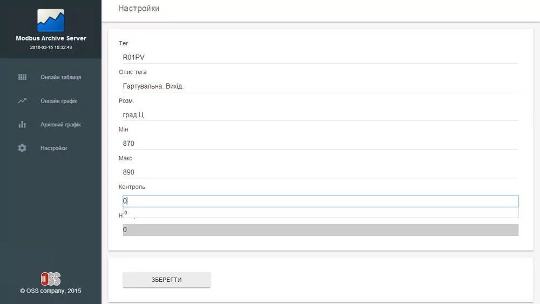Click the ЗБЕРЕГТИ save button
The height and width of the screenshot is (304, 540).
point(167,280)
